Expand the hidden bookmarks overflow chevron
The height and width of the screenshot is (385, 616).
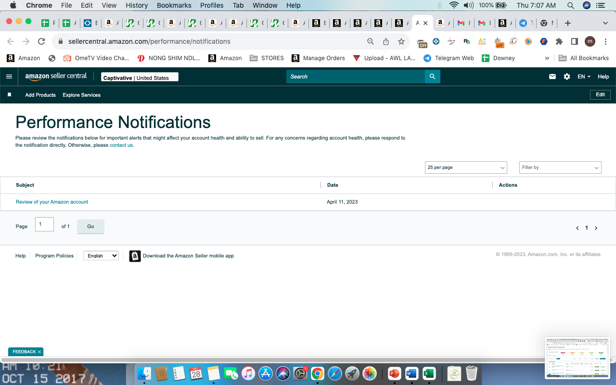pyautogui.click(x=547, y=58)
